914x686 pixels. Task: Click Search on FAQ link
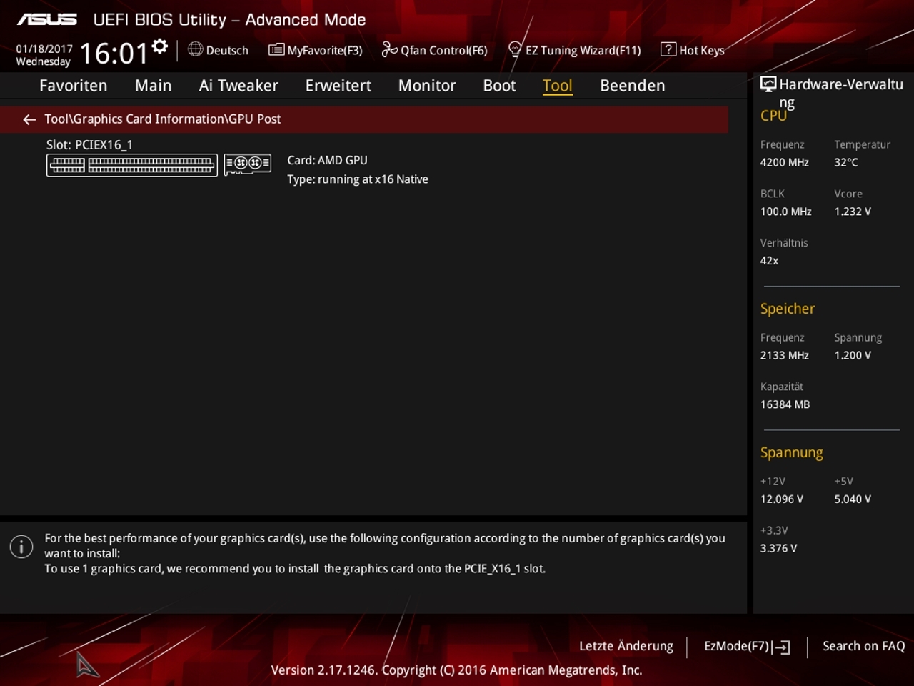[x=864, y=646]
